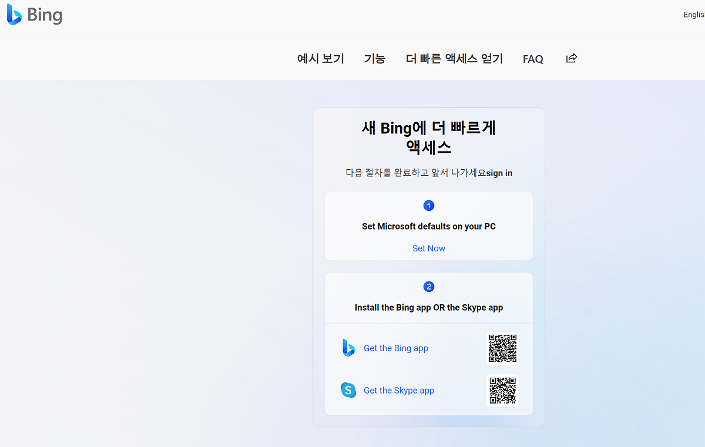Viewport: 705px width, 447px height.
Task: Select the 기능 navigation item
Action: [375, 59]
